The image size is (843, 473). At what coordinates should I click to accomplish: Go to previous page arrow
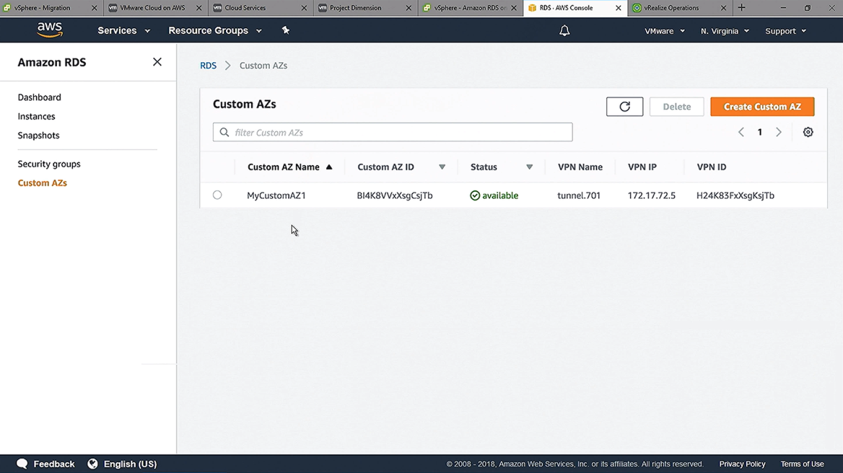click(741, 132)
